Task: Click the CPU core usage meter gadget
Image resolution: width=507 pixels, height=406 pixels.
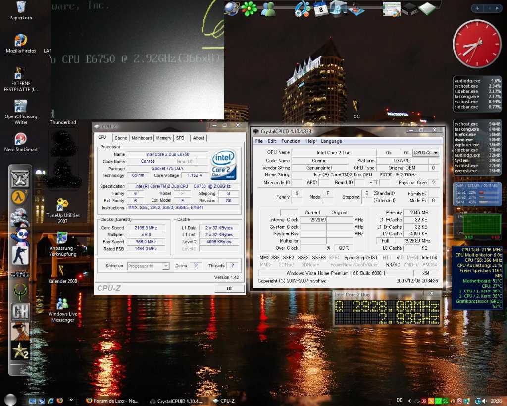Action: tap(477, 194)
